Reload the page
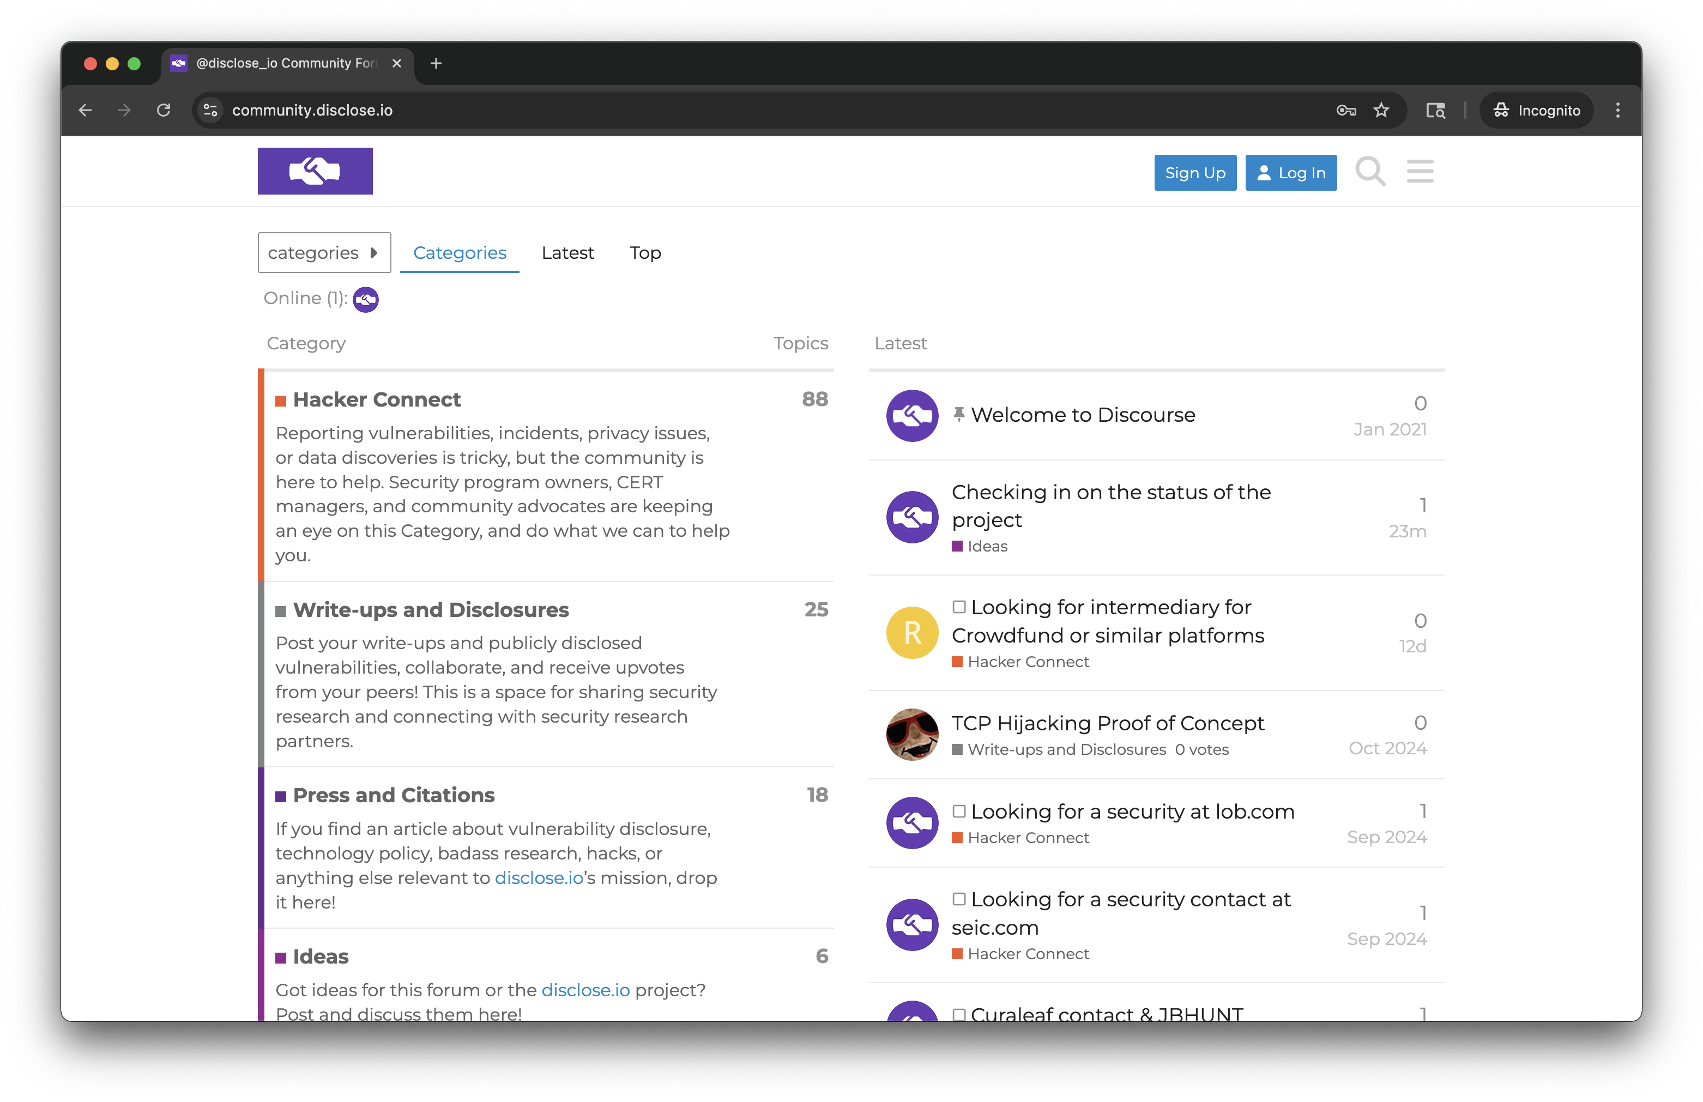1703x1102 pixels. [164, 110]
